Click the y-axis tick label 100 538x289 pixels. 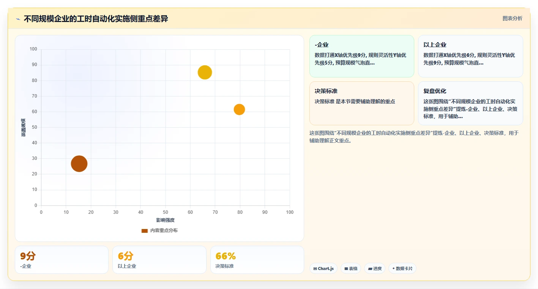tap(33, 49)
